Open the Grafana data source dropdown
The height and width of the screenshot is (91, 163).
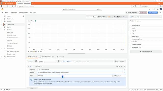point(46,61)
